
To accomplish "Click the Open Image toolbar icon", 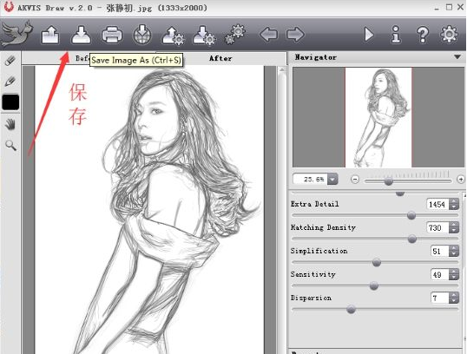I will [50, 35].
